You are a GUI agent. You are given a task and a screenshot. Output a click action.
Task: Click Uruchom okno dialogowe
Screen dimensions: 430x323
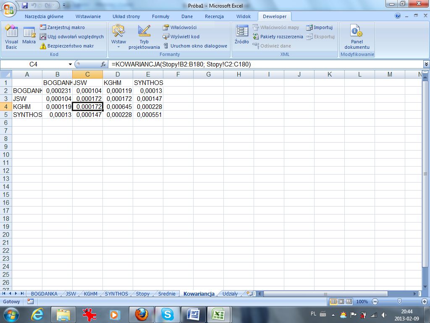(x=195, y=46)
